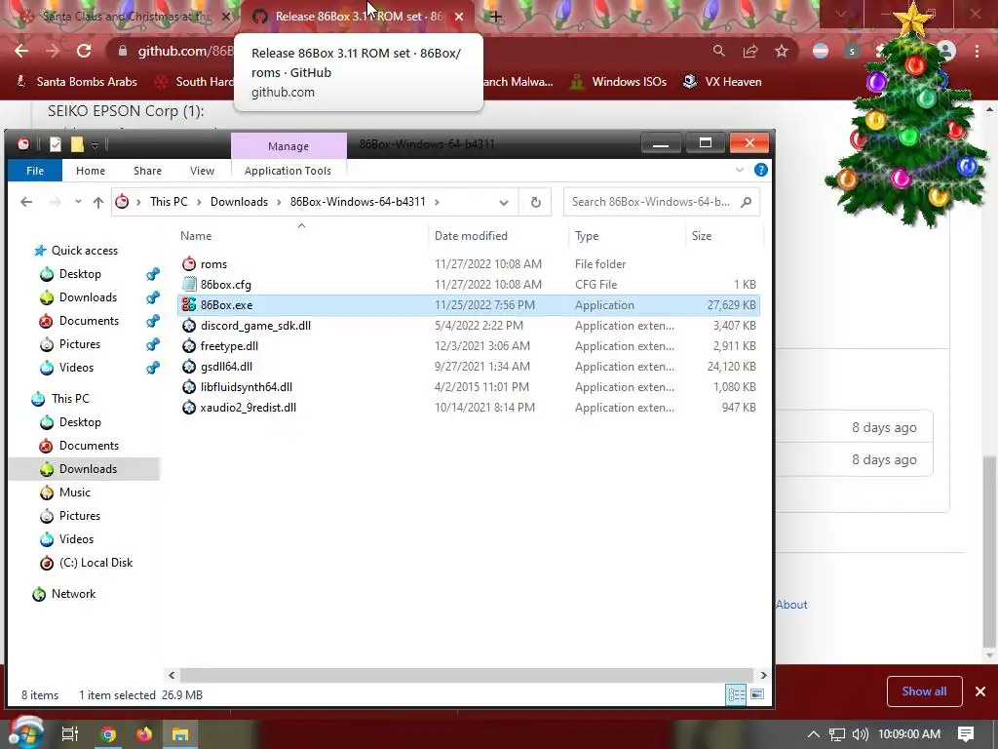Switch to details view layout icon

[x=736, y=694]
